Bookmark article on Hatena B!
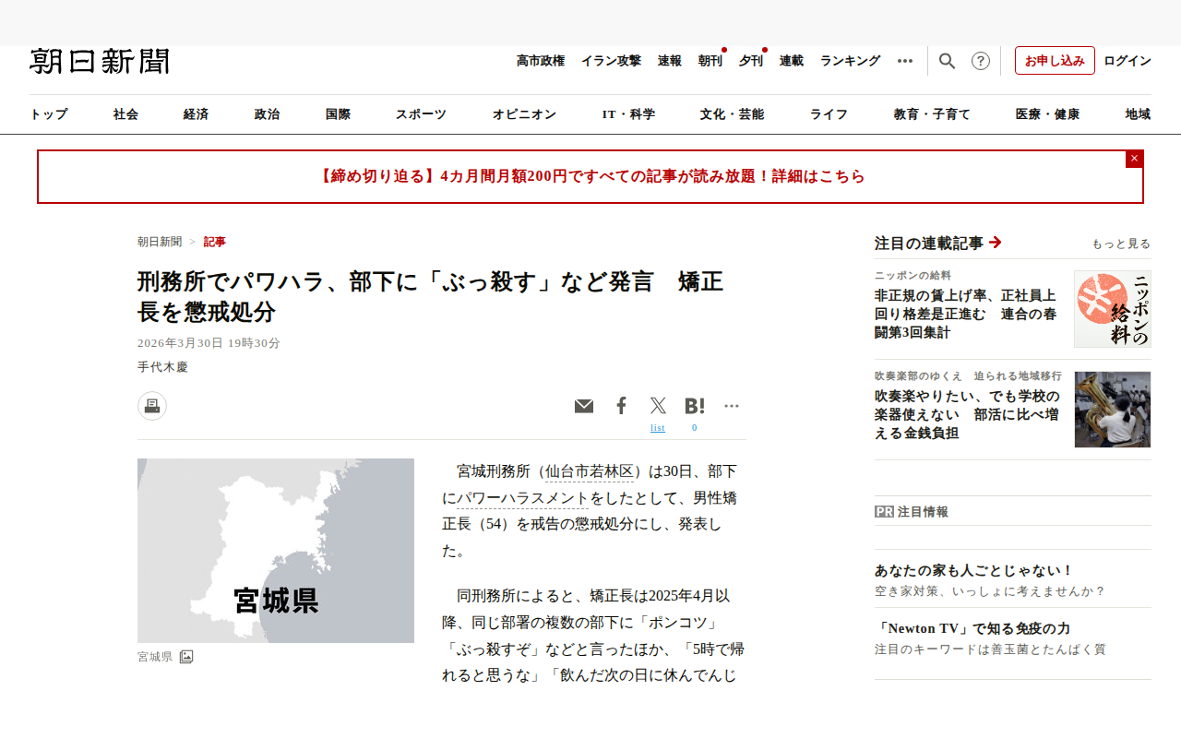Image resolution: width=1181 pixels, height=738 pixels. click(x=695, y=405)
